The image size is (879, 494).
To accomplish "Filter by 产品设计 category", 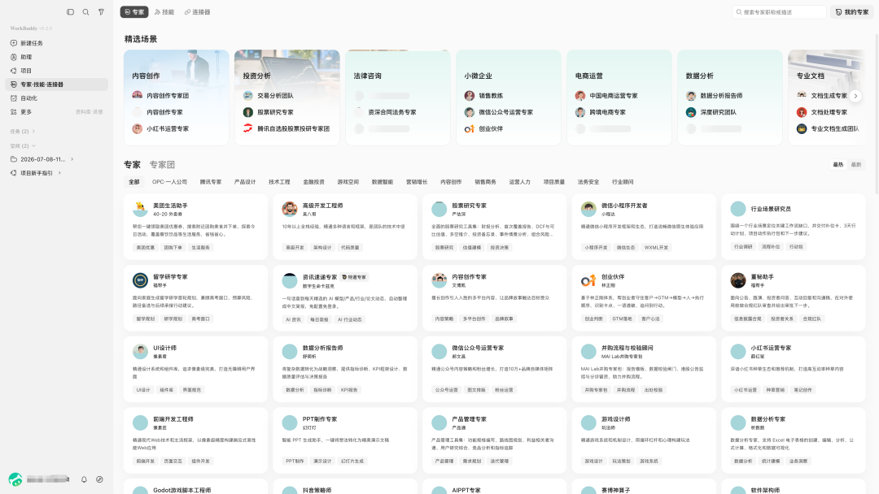I will pyautogui.click(x=245, y=182).
